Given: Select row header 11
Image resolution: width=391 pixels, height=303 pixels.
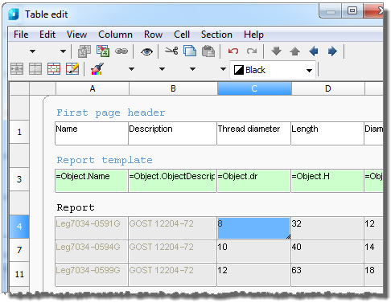Looking at the screenshot, I should (x=19, y=274).
